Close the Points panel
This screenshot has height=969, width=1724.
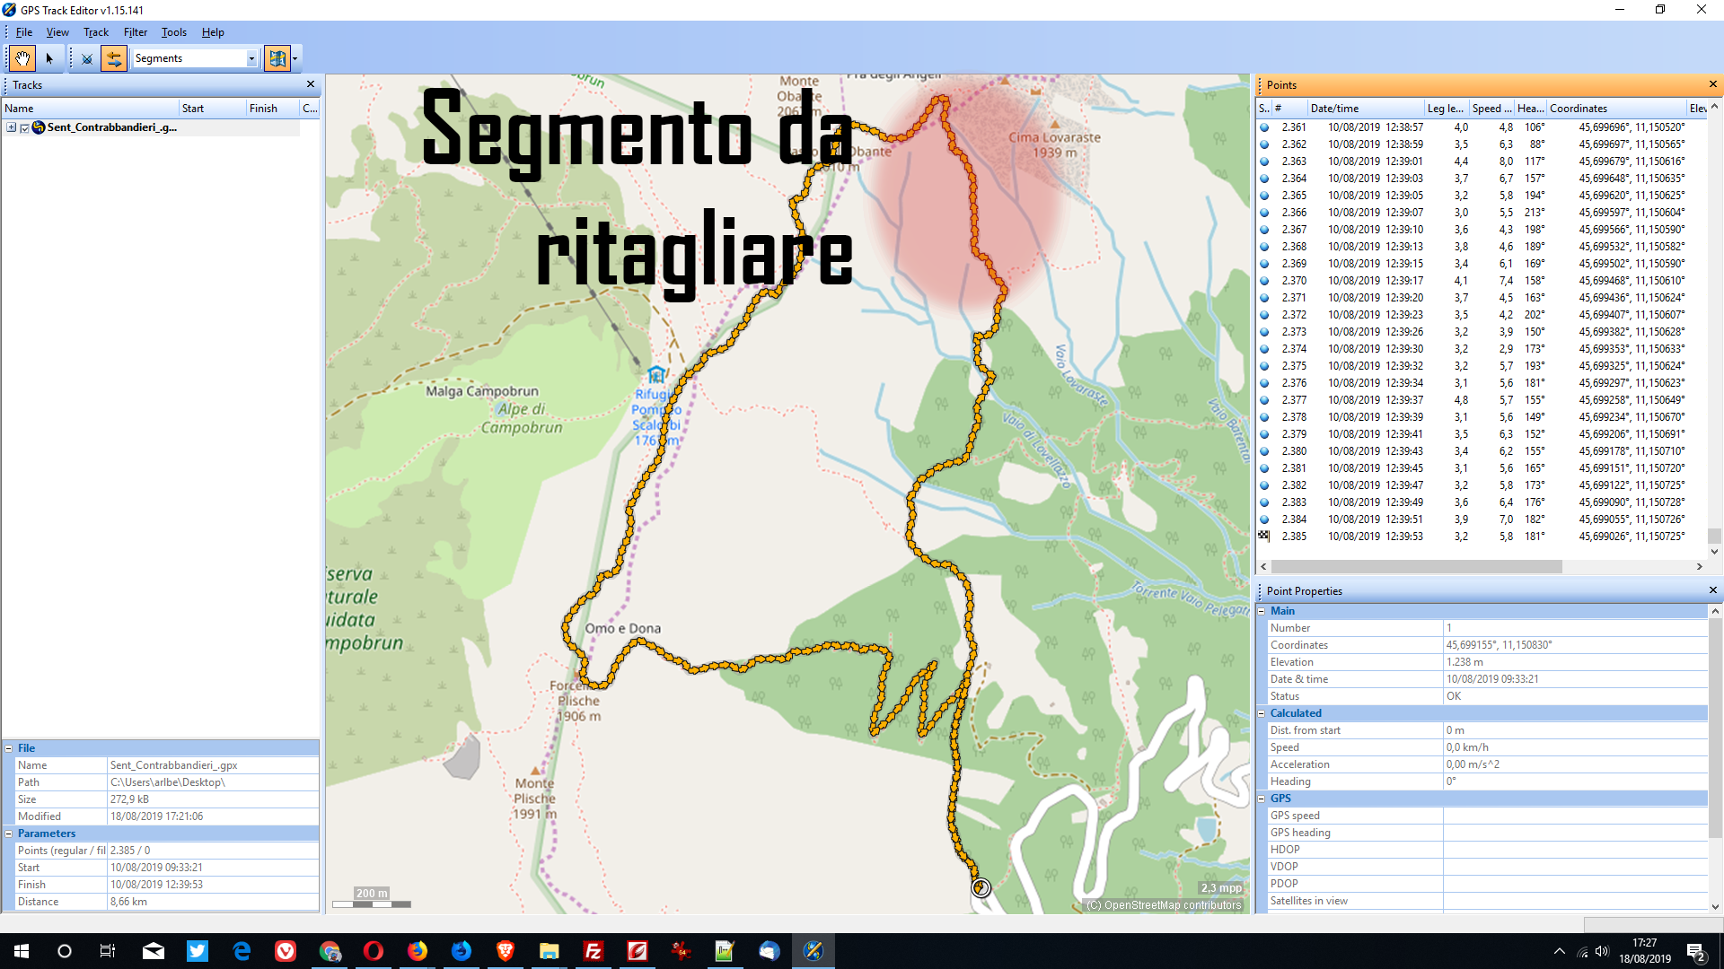(1712, 84)
